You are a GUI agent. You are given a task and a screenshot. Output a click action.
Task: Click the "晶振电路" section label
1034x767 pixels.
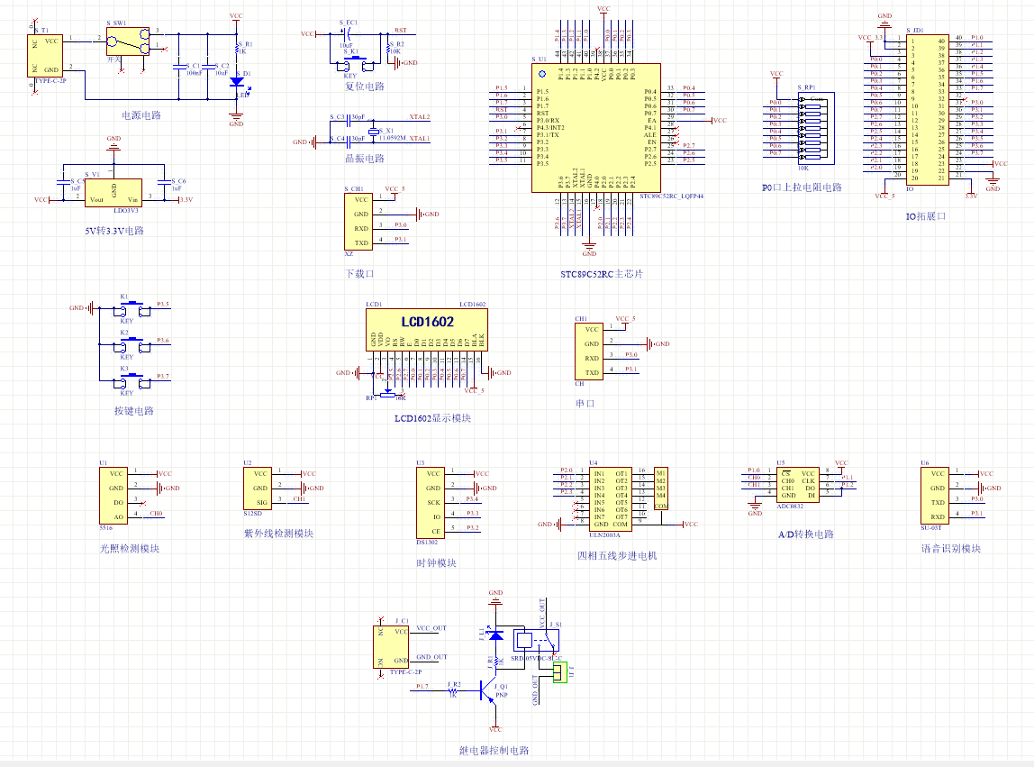point(365,159)
